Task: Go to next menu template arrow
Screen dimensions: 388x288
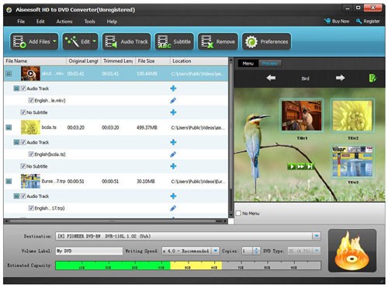Action: 340,78
